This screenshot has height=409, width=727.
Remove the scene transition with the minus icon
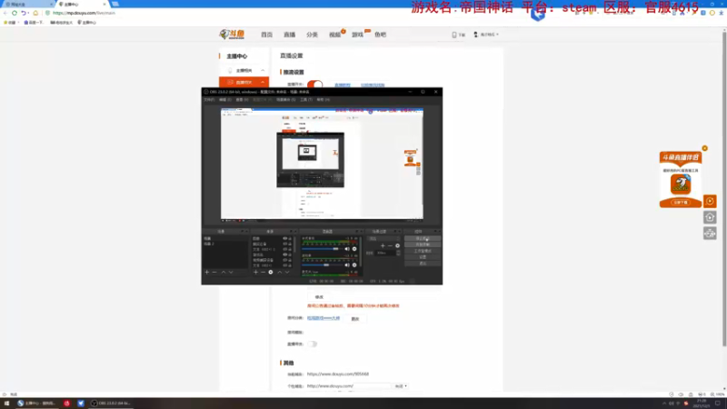tap(390, 245)
